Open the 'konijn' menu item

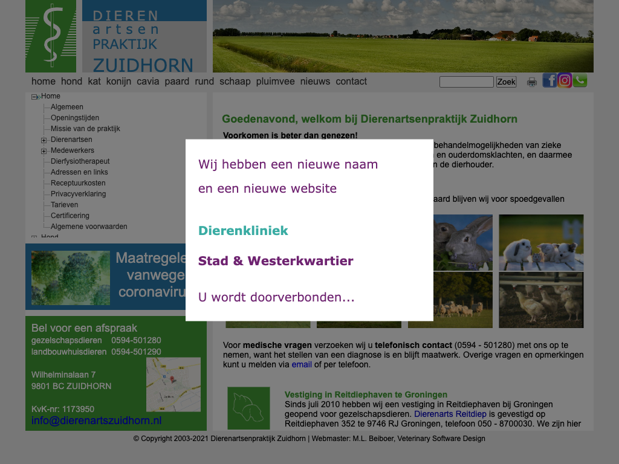pos(118,82)
